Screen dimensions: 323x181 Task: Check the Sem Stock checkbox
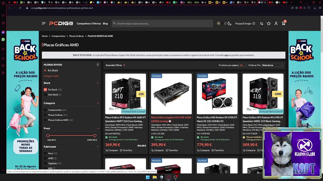pyautogui.click(x=45, y=95)
